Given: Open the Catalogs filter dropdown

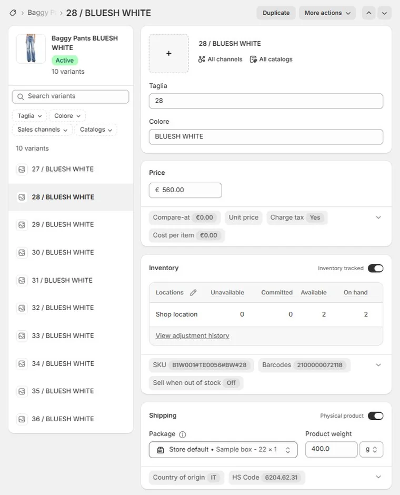Looking at the screenshot, I should [x=96, y=130].
